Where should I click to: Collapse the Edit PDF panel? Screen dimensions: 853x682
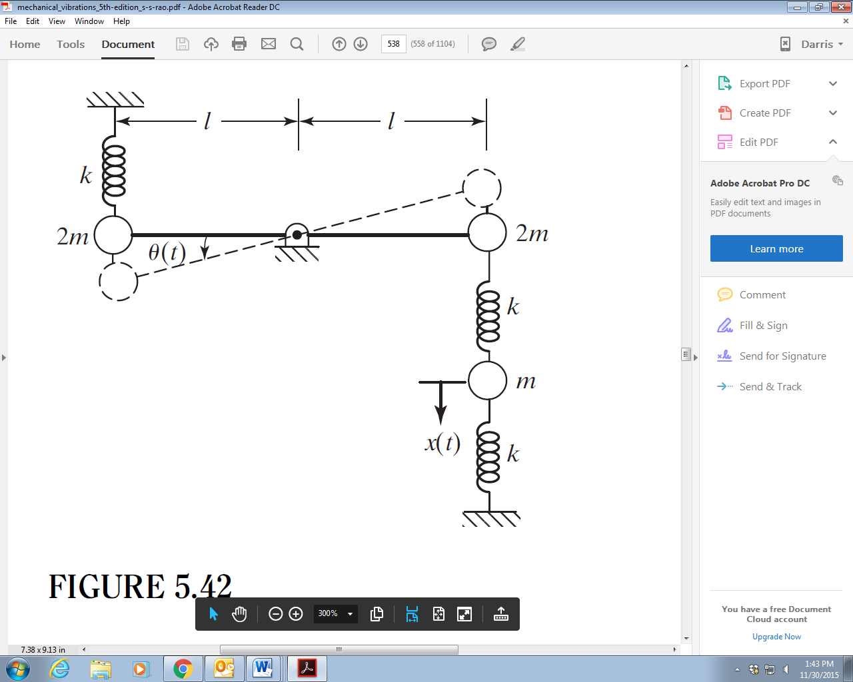click(832, 142)
